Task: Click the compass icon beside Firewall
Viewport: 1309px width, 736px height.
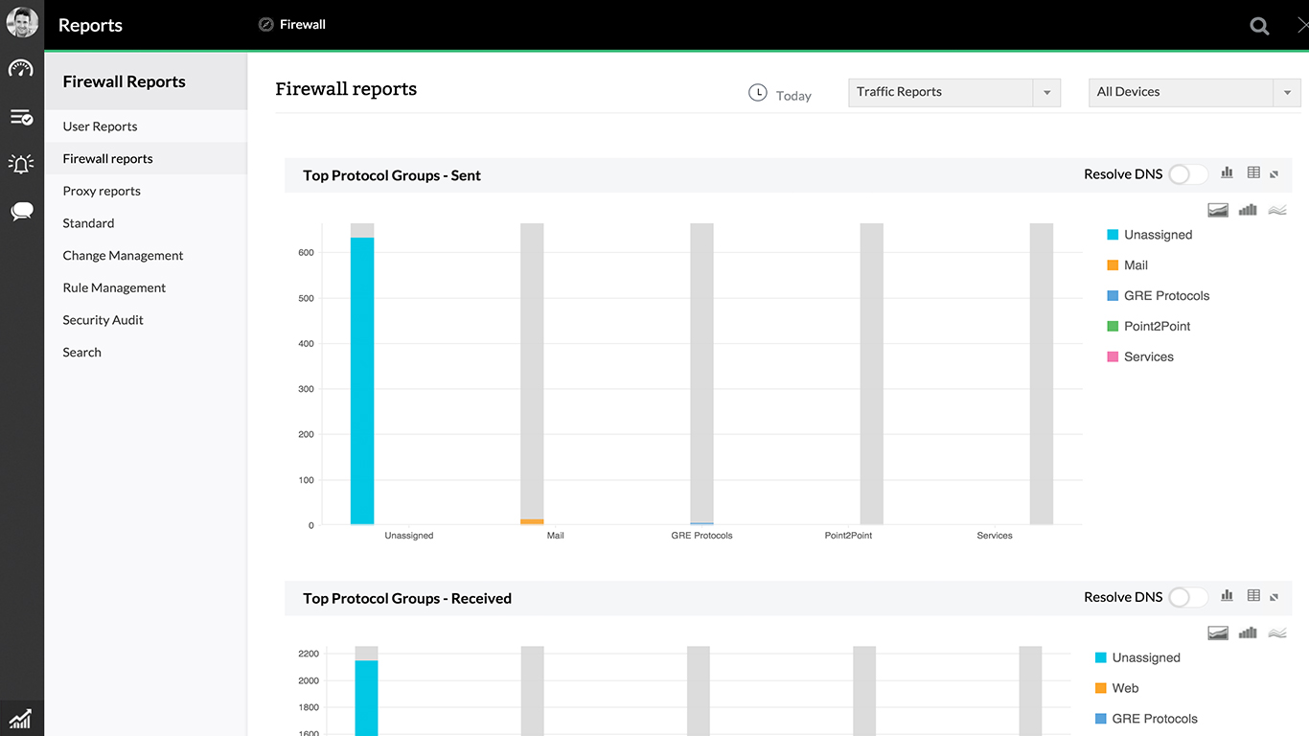Action: point(266,25)
